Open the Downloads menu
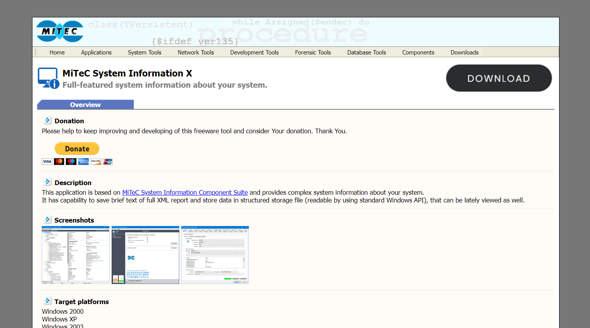This screenshot has width=590, height=328. [464, 53]
